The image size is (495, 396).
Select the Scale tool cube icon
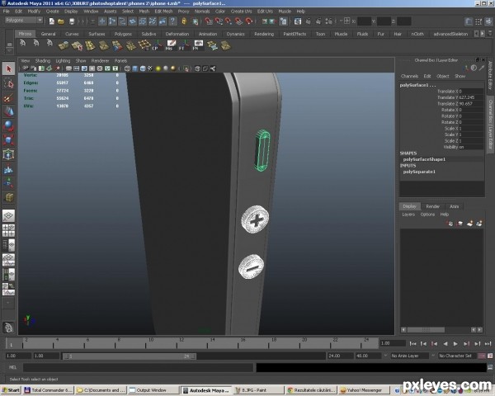8,140
